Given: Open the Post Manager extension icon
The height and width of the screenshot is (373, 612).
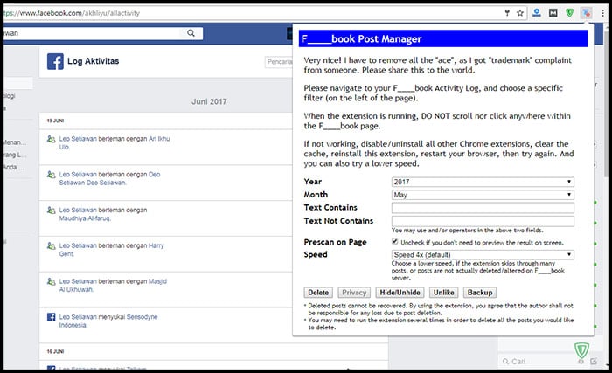Looking at the screenshot, I should 587,14.
